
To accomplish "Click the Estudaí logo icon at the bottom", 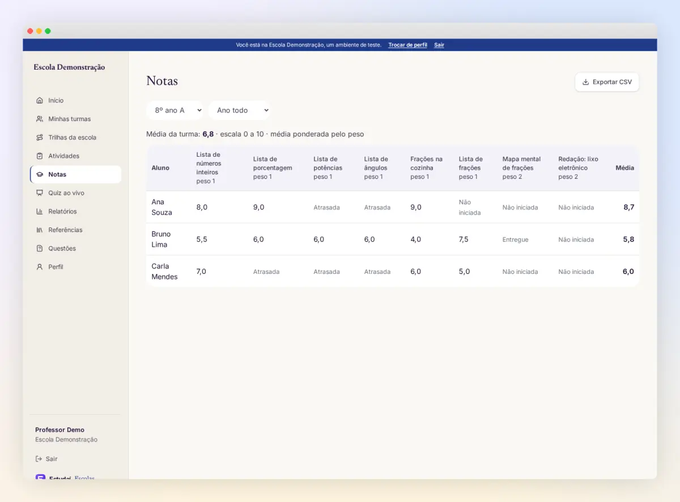I will [x=40, y=477].
